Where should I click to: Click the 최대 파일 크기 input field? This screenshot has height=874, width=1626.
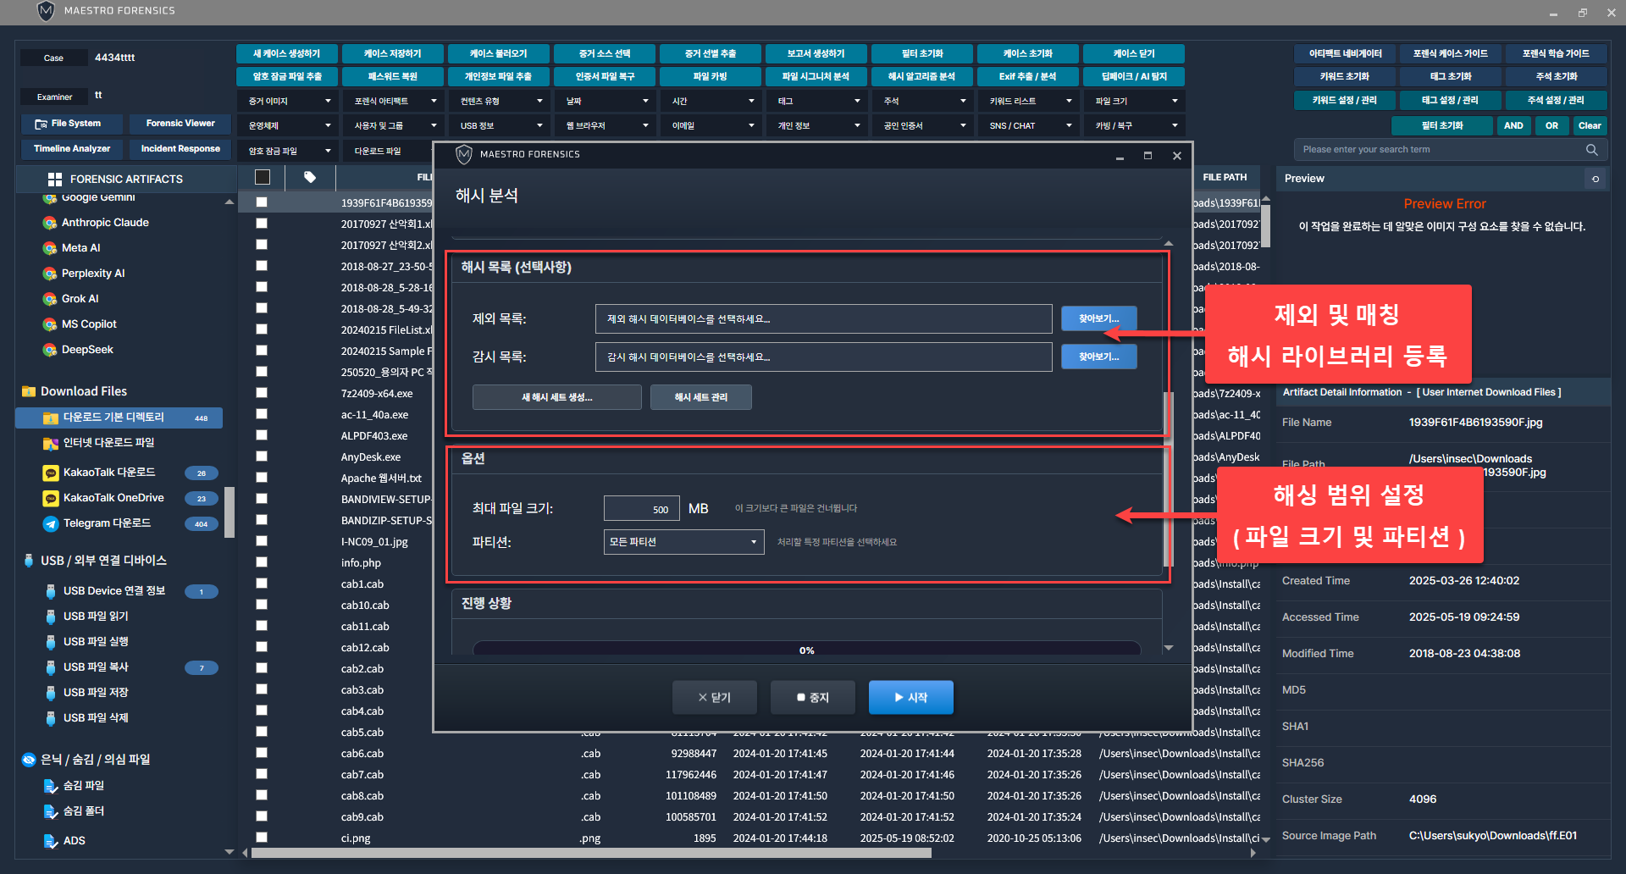641,509
